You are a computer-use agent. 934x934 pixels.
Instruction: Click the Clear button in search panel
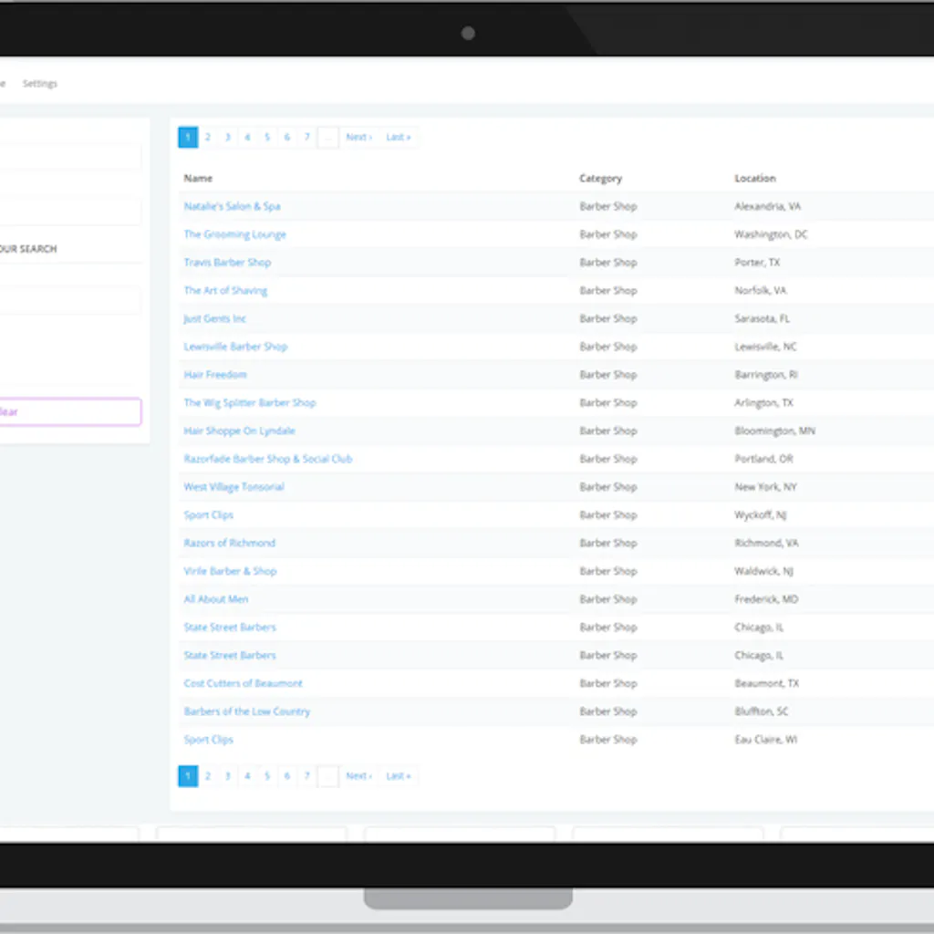pos(69,412)
